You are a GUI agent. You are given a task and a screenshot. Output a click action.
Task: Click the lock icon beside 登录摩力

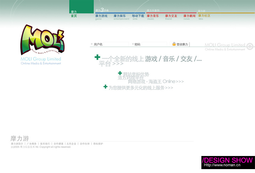[174, 44]
